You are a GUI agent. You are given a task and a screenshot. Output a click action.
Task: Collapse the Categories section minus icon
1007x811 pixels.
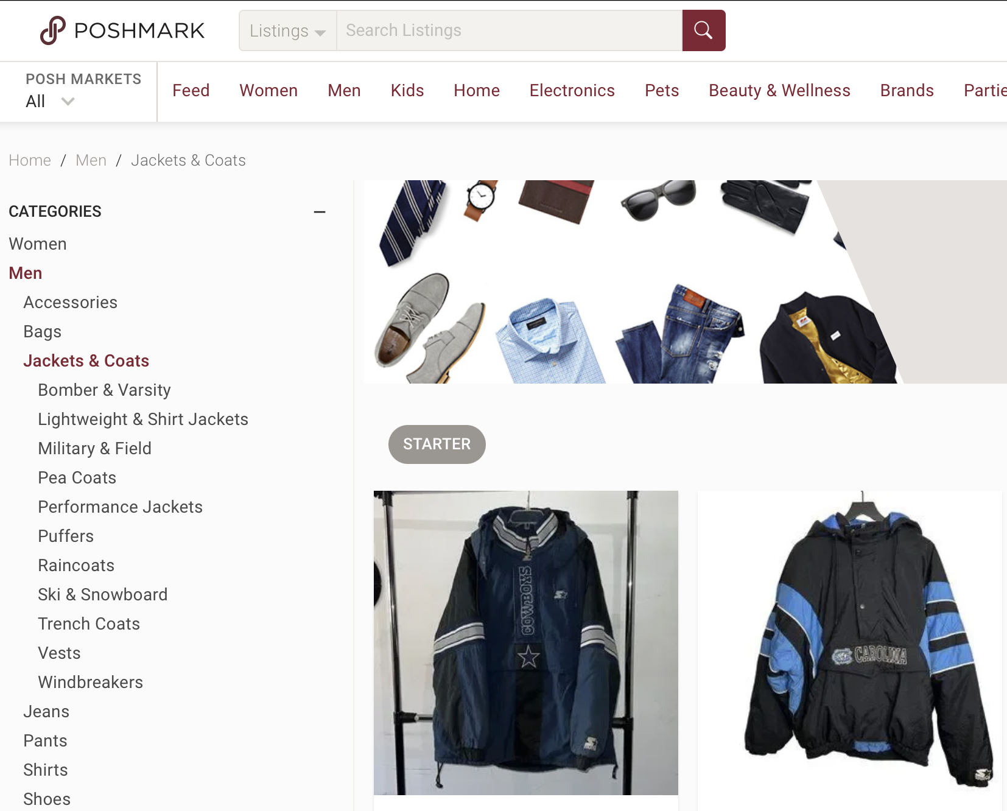point(320,212)
